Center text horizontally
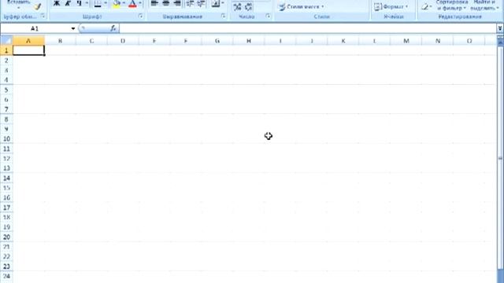504x283 pixels. (166, 3)
